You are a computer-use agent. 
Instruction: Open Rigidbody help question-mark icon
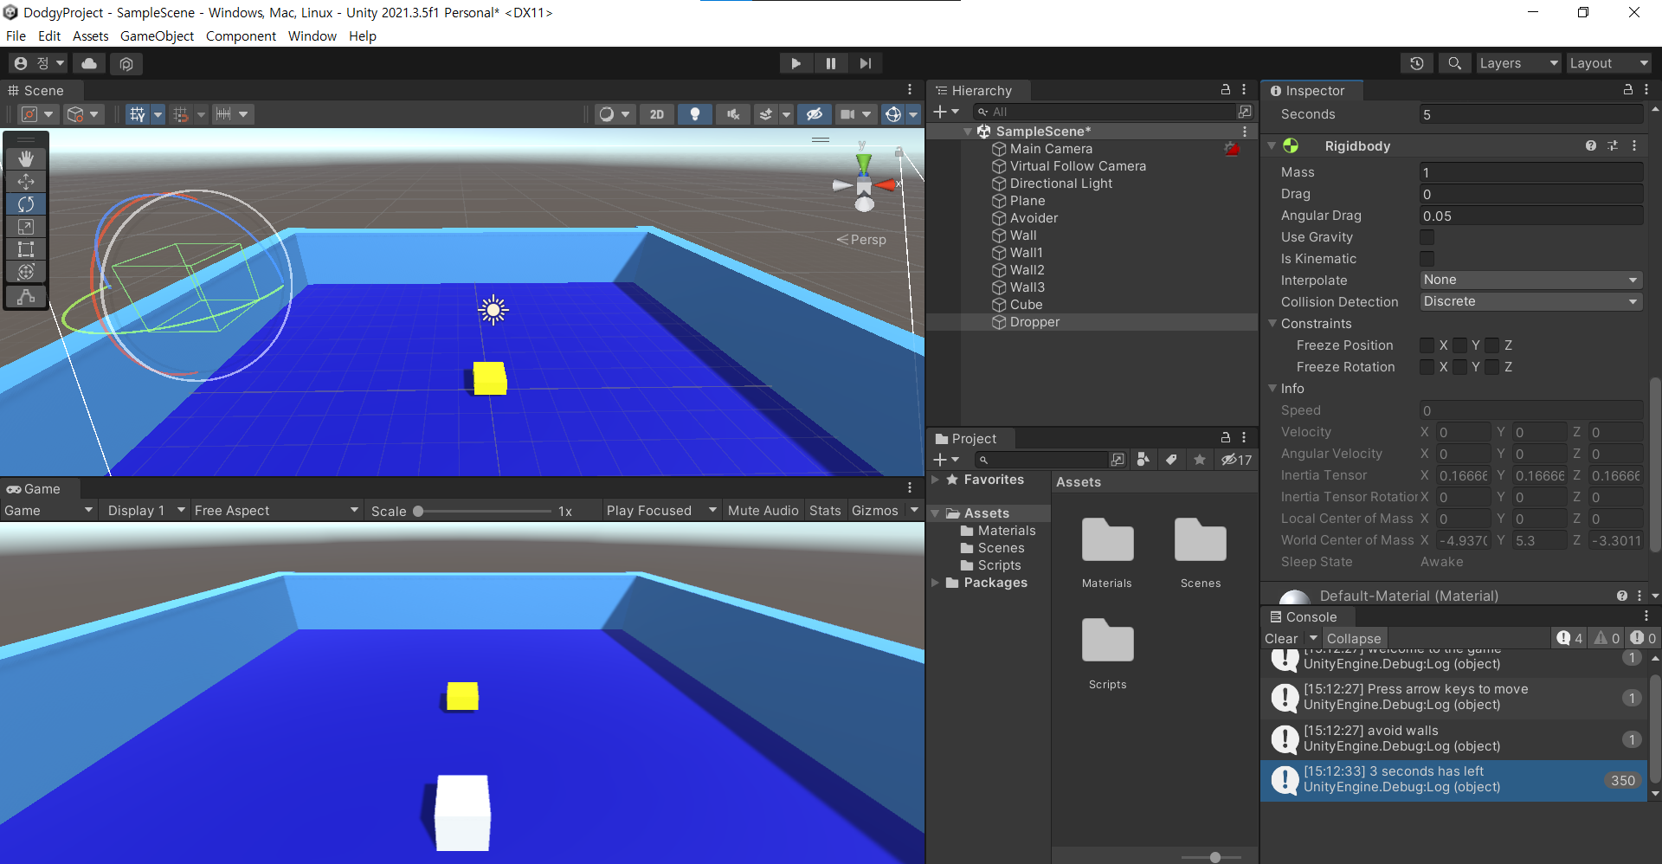coord(1591,146)
